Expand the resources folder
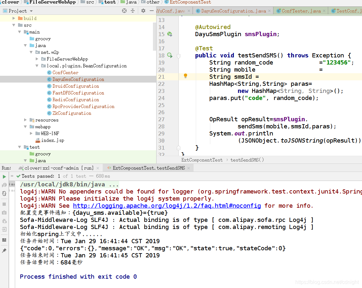Screen dimensions: 362x288 (25, 120)
